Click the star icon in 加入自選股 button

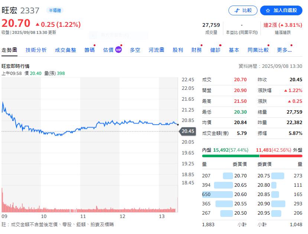268,11
